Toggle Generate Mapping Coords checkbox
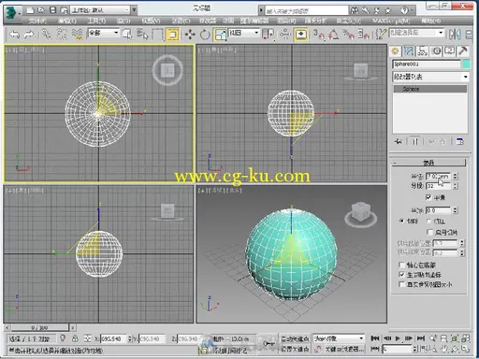 (x=401, y=275)
